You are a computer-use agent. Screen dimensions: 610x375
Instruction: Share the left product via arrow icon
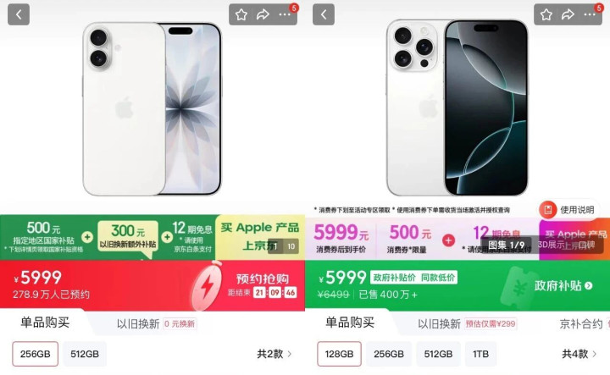point(263,14)
